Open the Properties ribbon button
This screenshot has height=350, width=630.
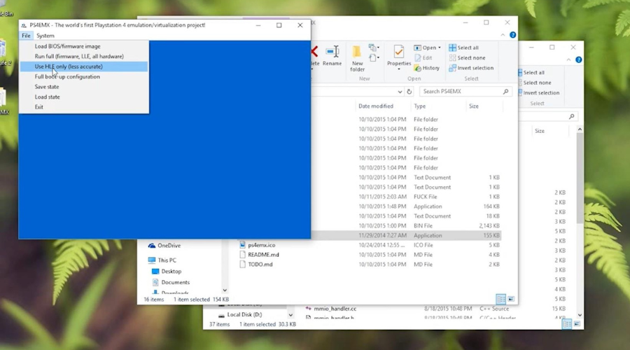399,55
